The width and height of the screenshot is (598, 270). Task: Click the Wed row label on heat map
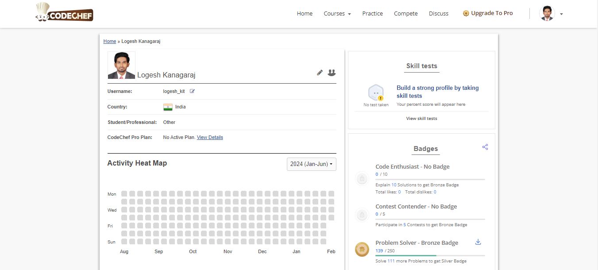[x=112, y=210]
